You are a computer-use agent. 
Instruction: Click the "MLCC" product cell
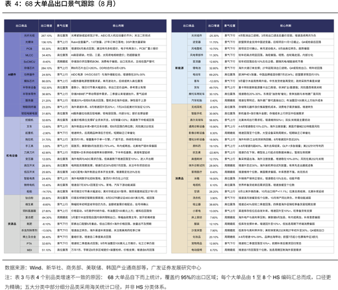point(29,55)
